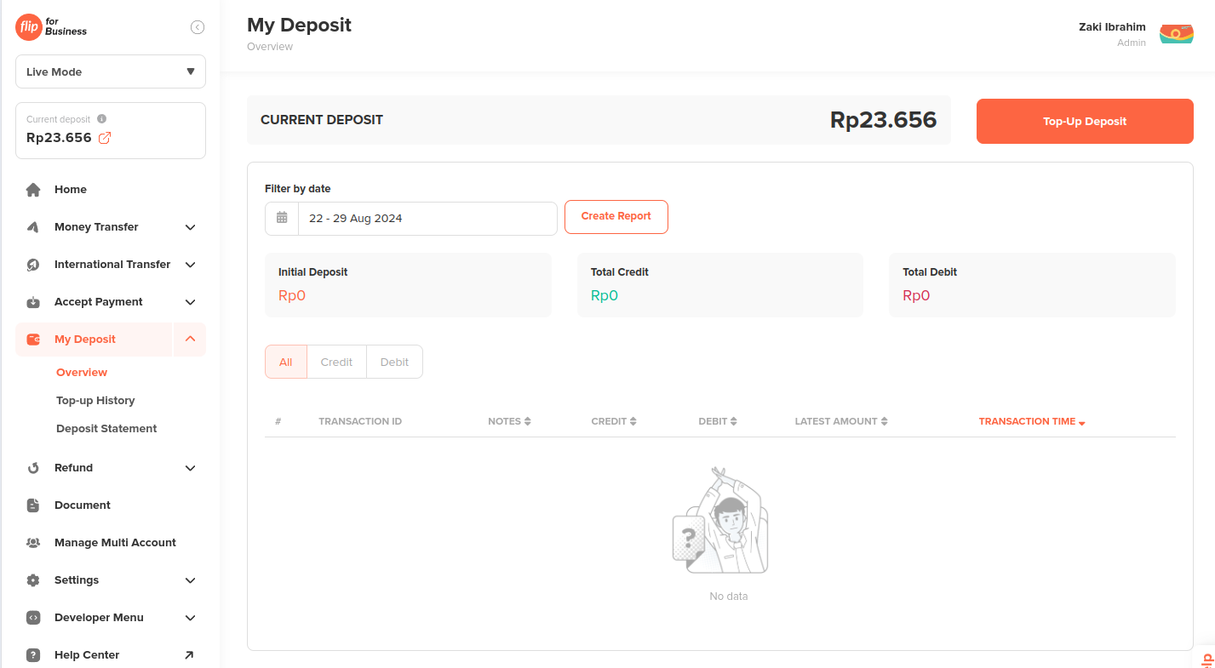Screen dimensions: 1215x668
Task: Sort the table by Transaction Time
Action: pyautogui.click(x=1026, y=420)
